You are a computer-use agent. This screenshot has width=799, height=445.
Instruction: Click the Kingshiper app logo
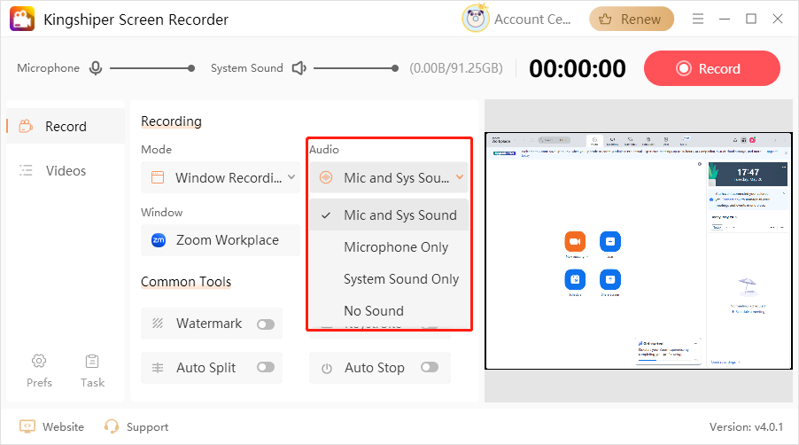[22, 19]
